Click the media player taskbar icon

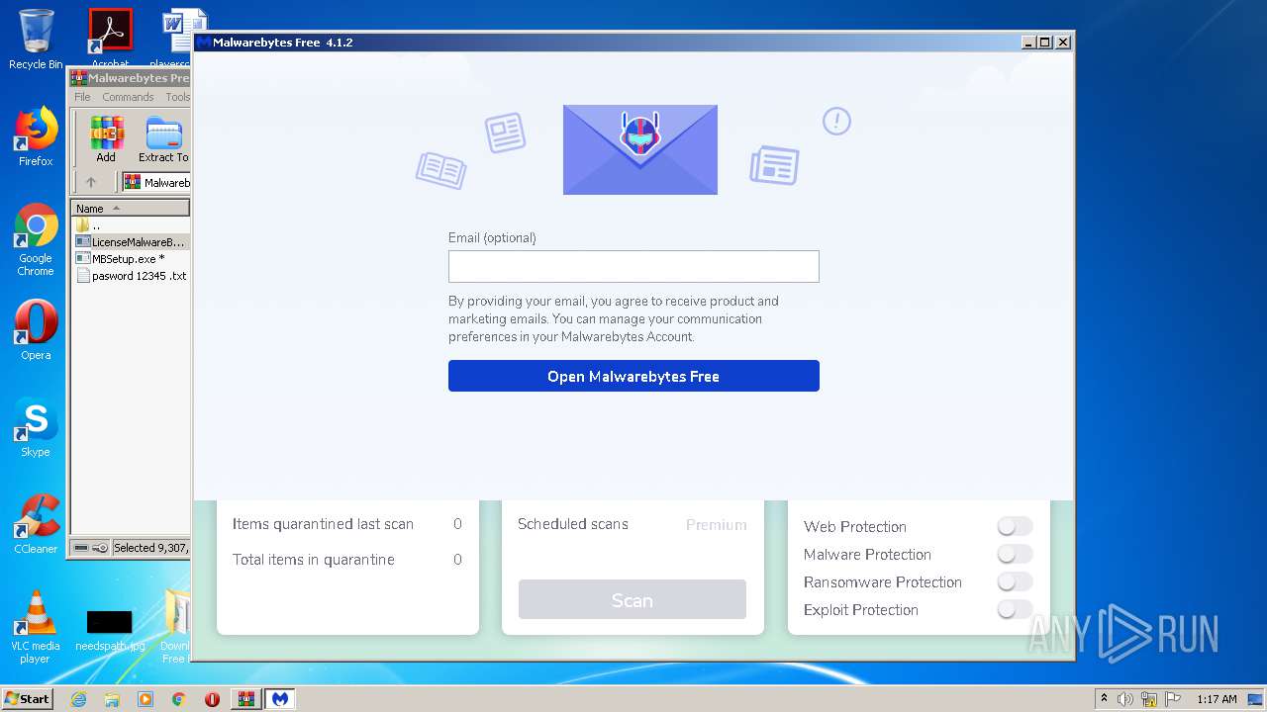146,699
